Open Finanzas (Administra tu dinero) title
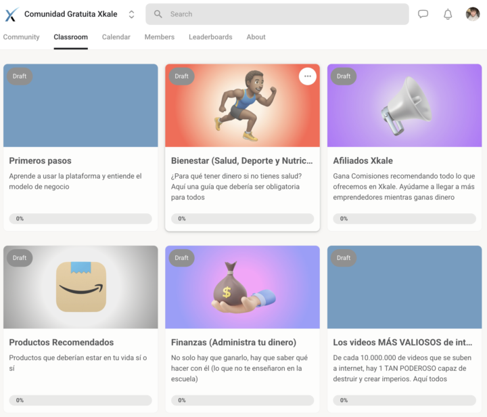This screenshot has height=417, width=487. click(x=233, y=342)
